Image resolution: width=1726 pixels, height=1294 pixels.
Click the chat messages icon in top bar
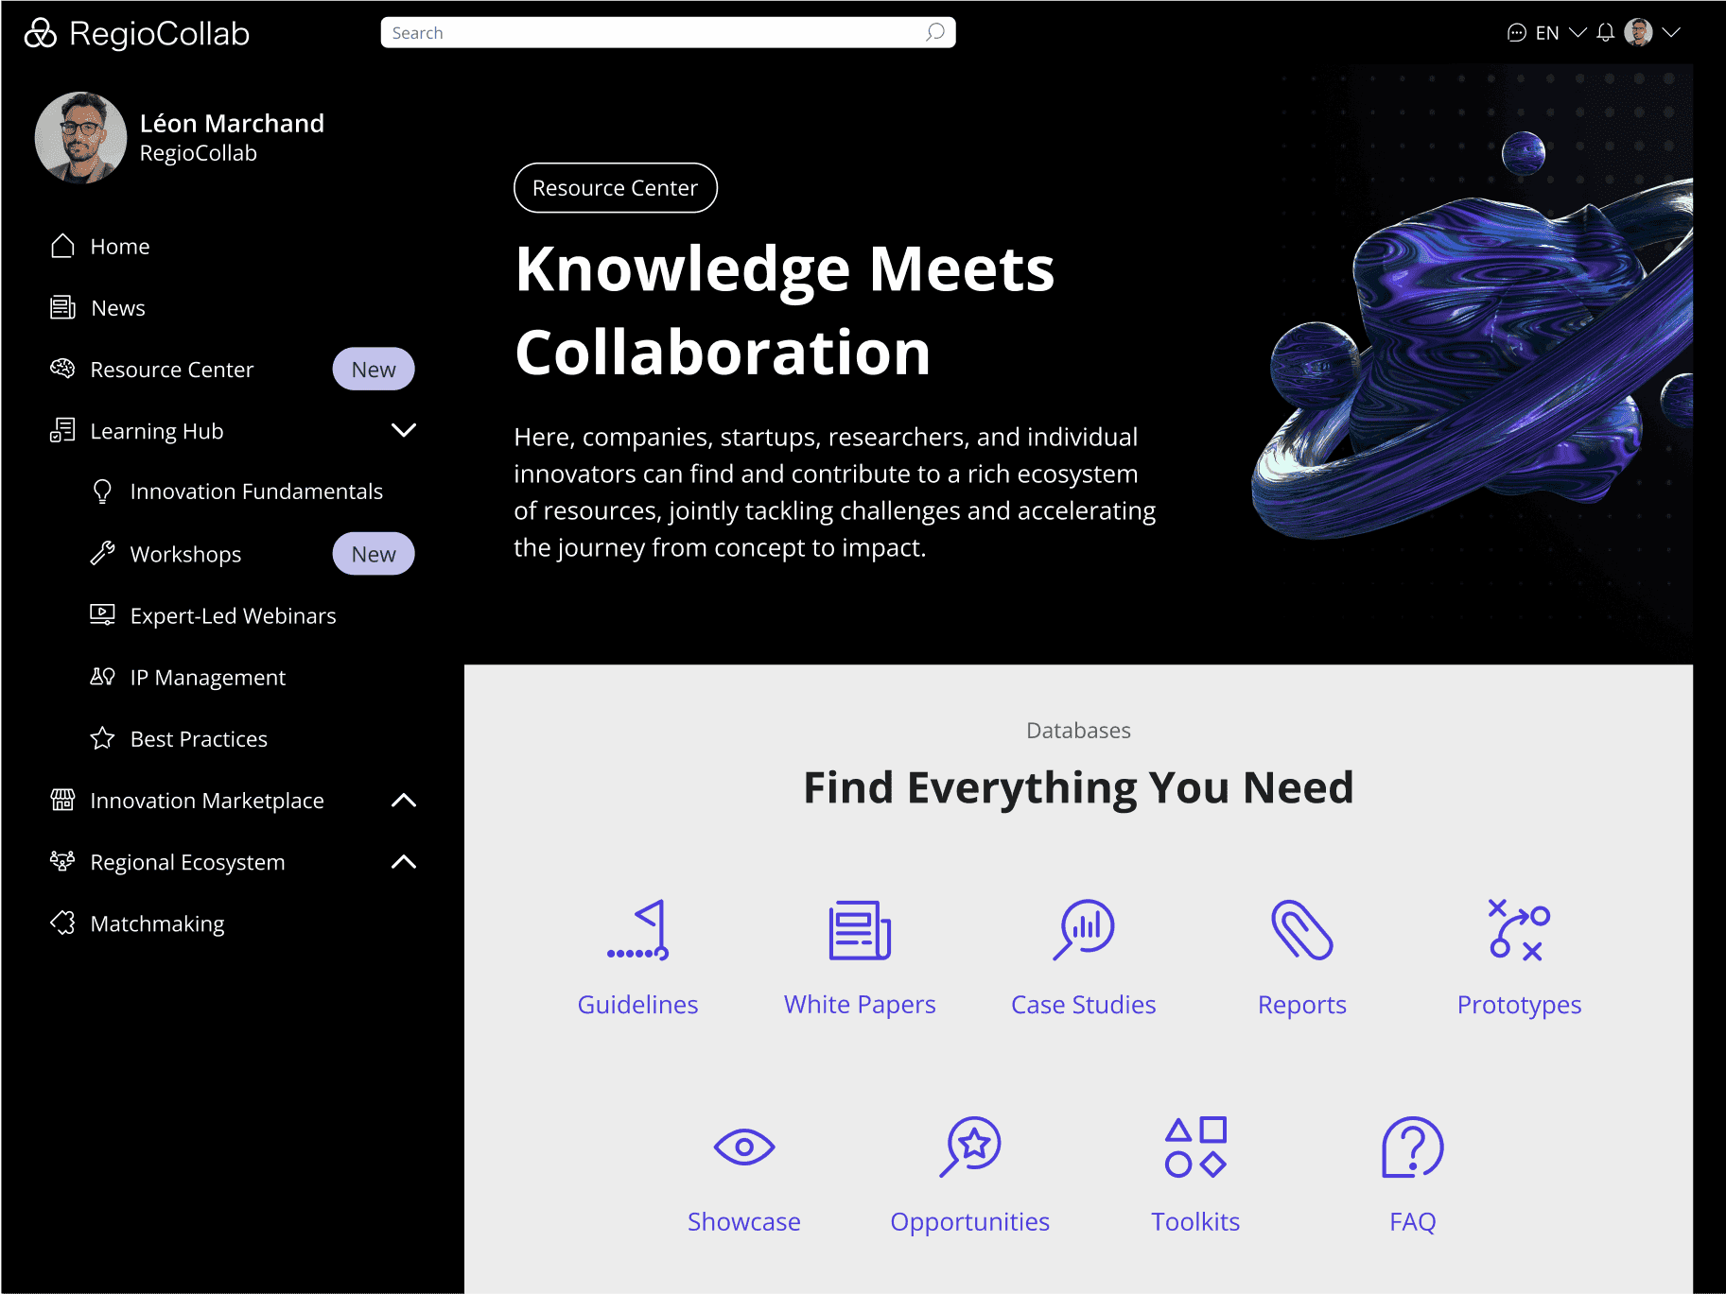point(1516,32)
